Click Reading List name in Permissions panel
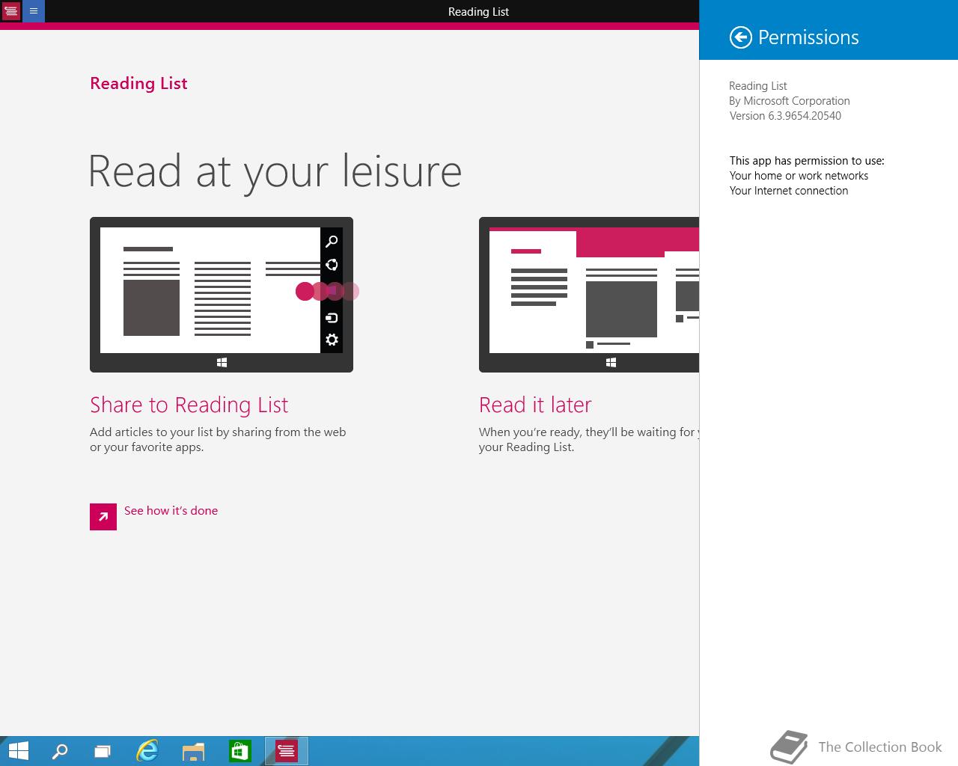The image size is (958, 766). (x=758, y=86)
